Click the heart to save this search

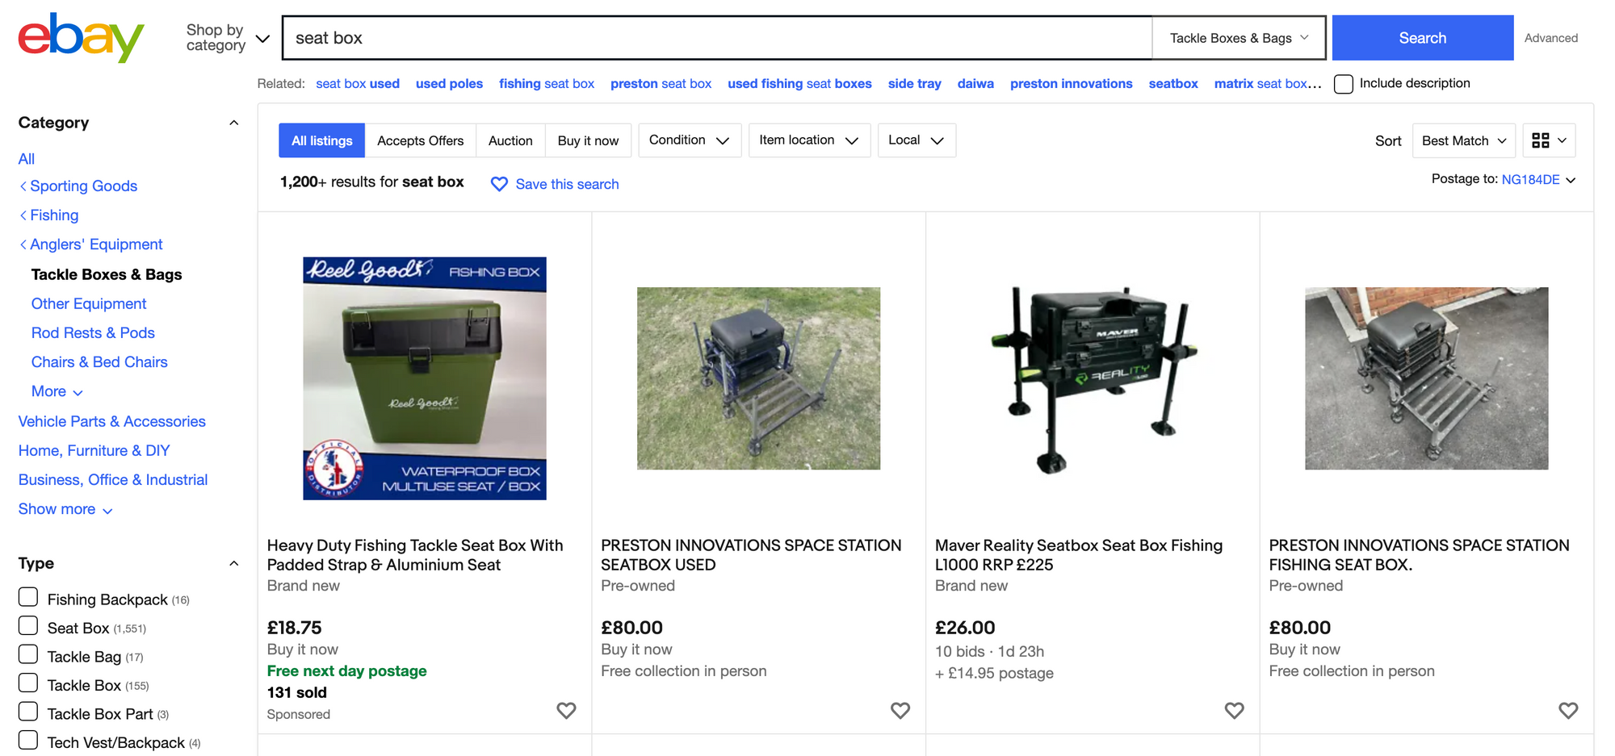(x=499, y=184)
